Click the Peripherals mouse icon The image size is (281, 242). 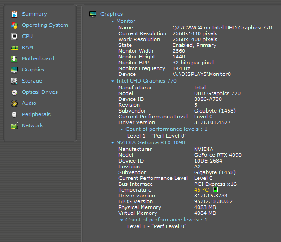pyautogui.click(x=14, y=115)
